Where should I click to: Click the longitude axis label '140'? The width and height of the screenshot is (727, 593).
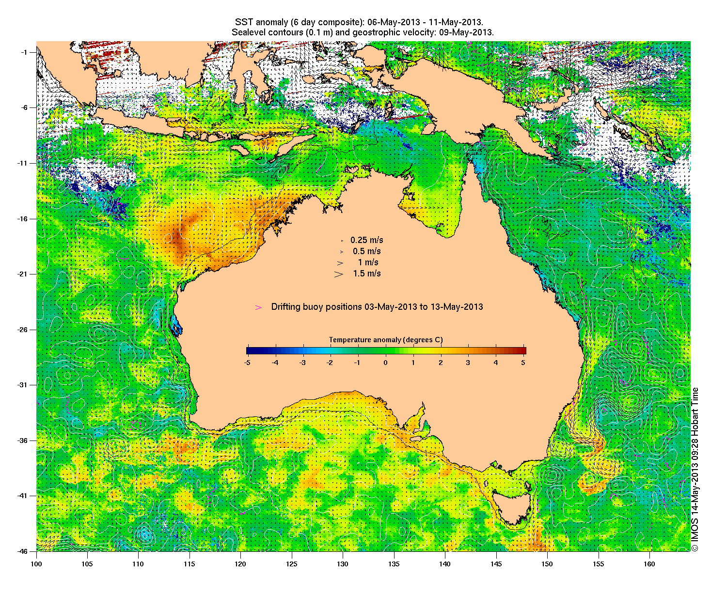[x=445, y=563]
